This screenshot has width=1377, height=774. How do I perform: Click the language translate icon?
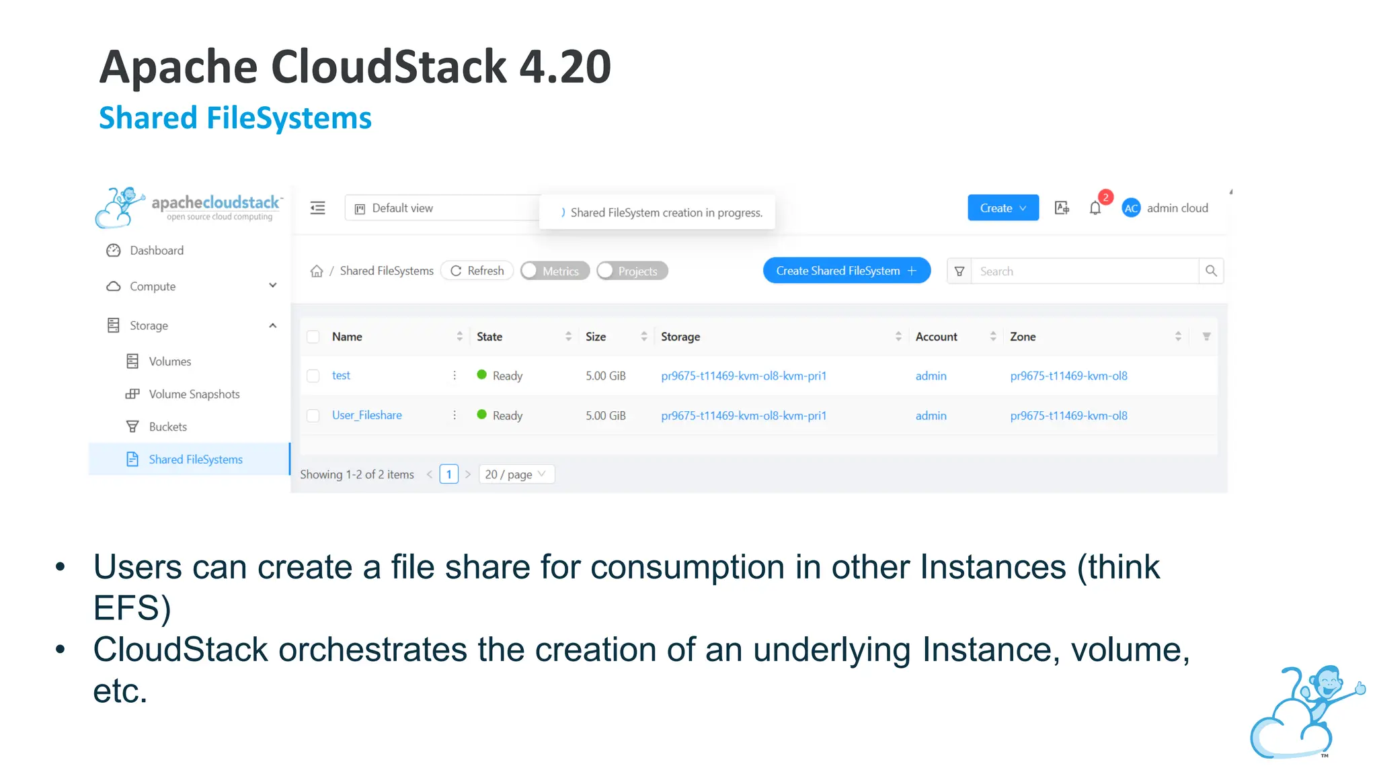pos(1062,208)
